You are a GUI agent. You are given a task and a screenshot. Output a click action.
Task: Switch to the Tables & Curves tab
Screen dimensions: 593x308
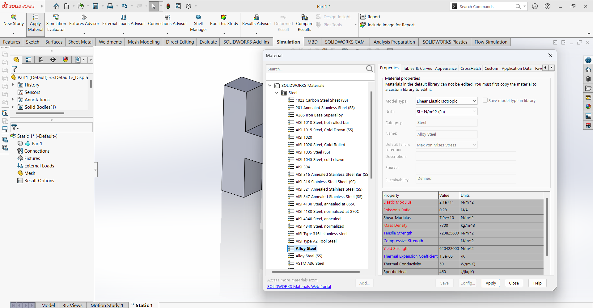point(417,68)
